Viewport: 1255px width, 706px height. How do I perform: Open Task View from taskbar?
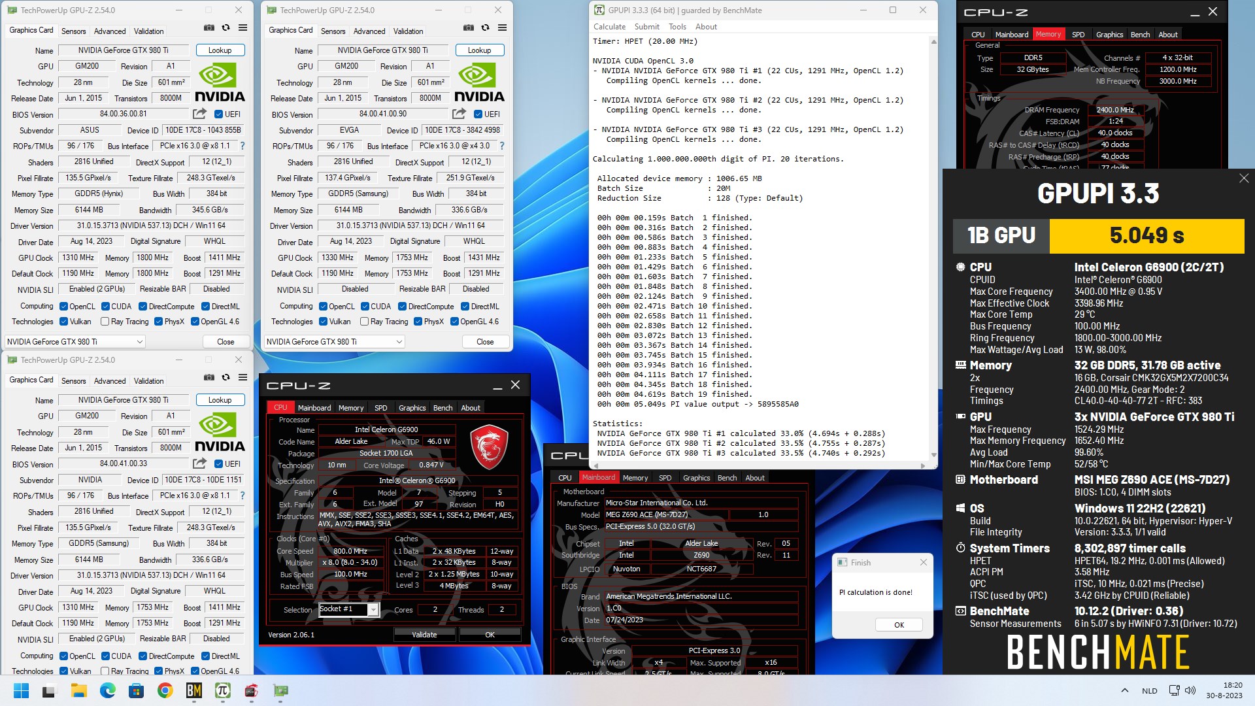pyautogui.click(x=50, y=690)
